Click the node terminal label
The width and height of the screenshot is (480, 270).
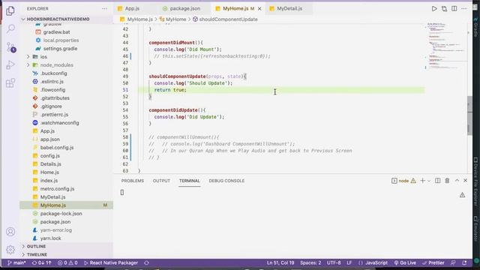pos(403,181)
